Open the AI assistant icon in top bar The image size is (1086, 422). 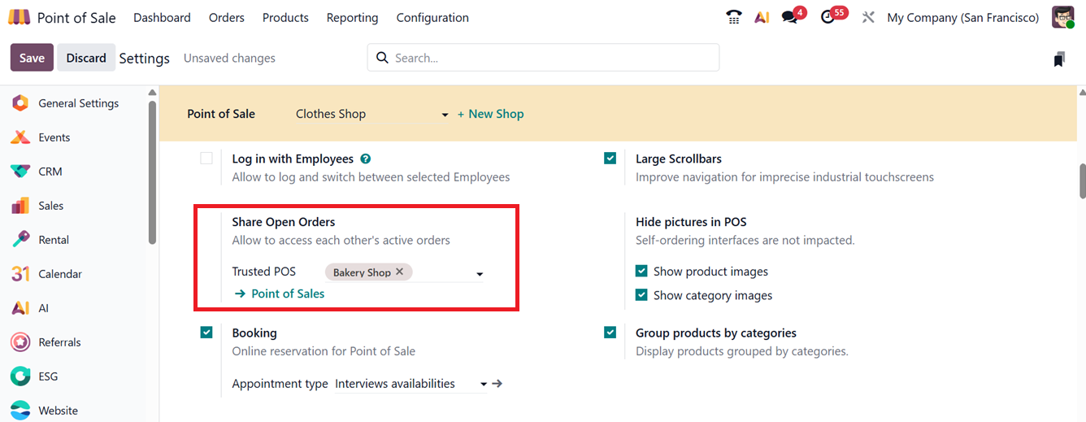(x=762, y=17)
